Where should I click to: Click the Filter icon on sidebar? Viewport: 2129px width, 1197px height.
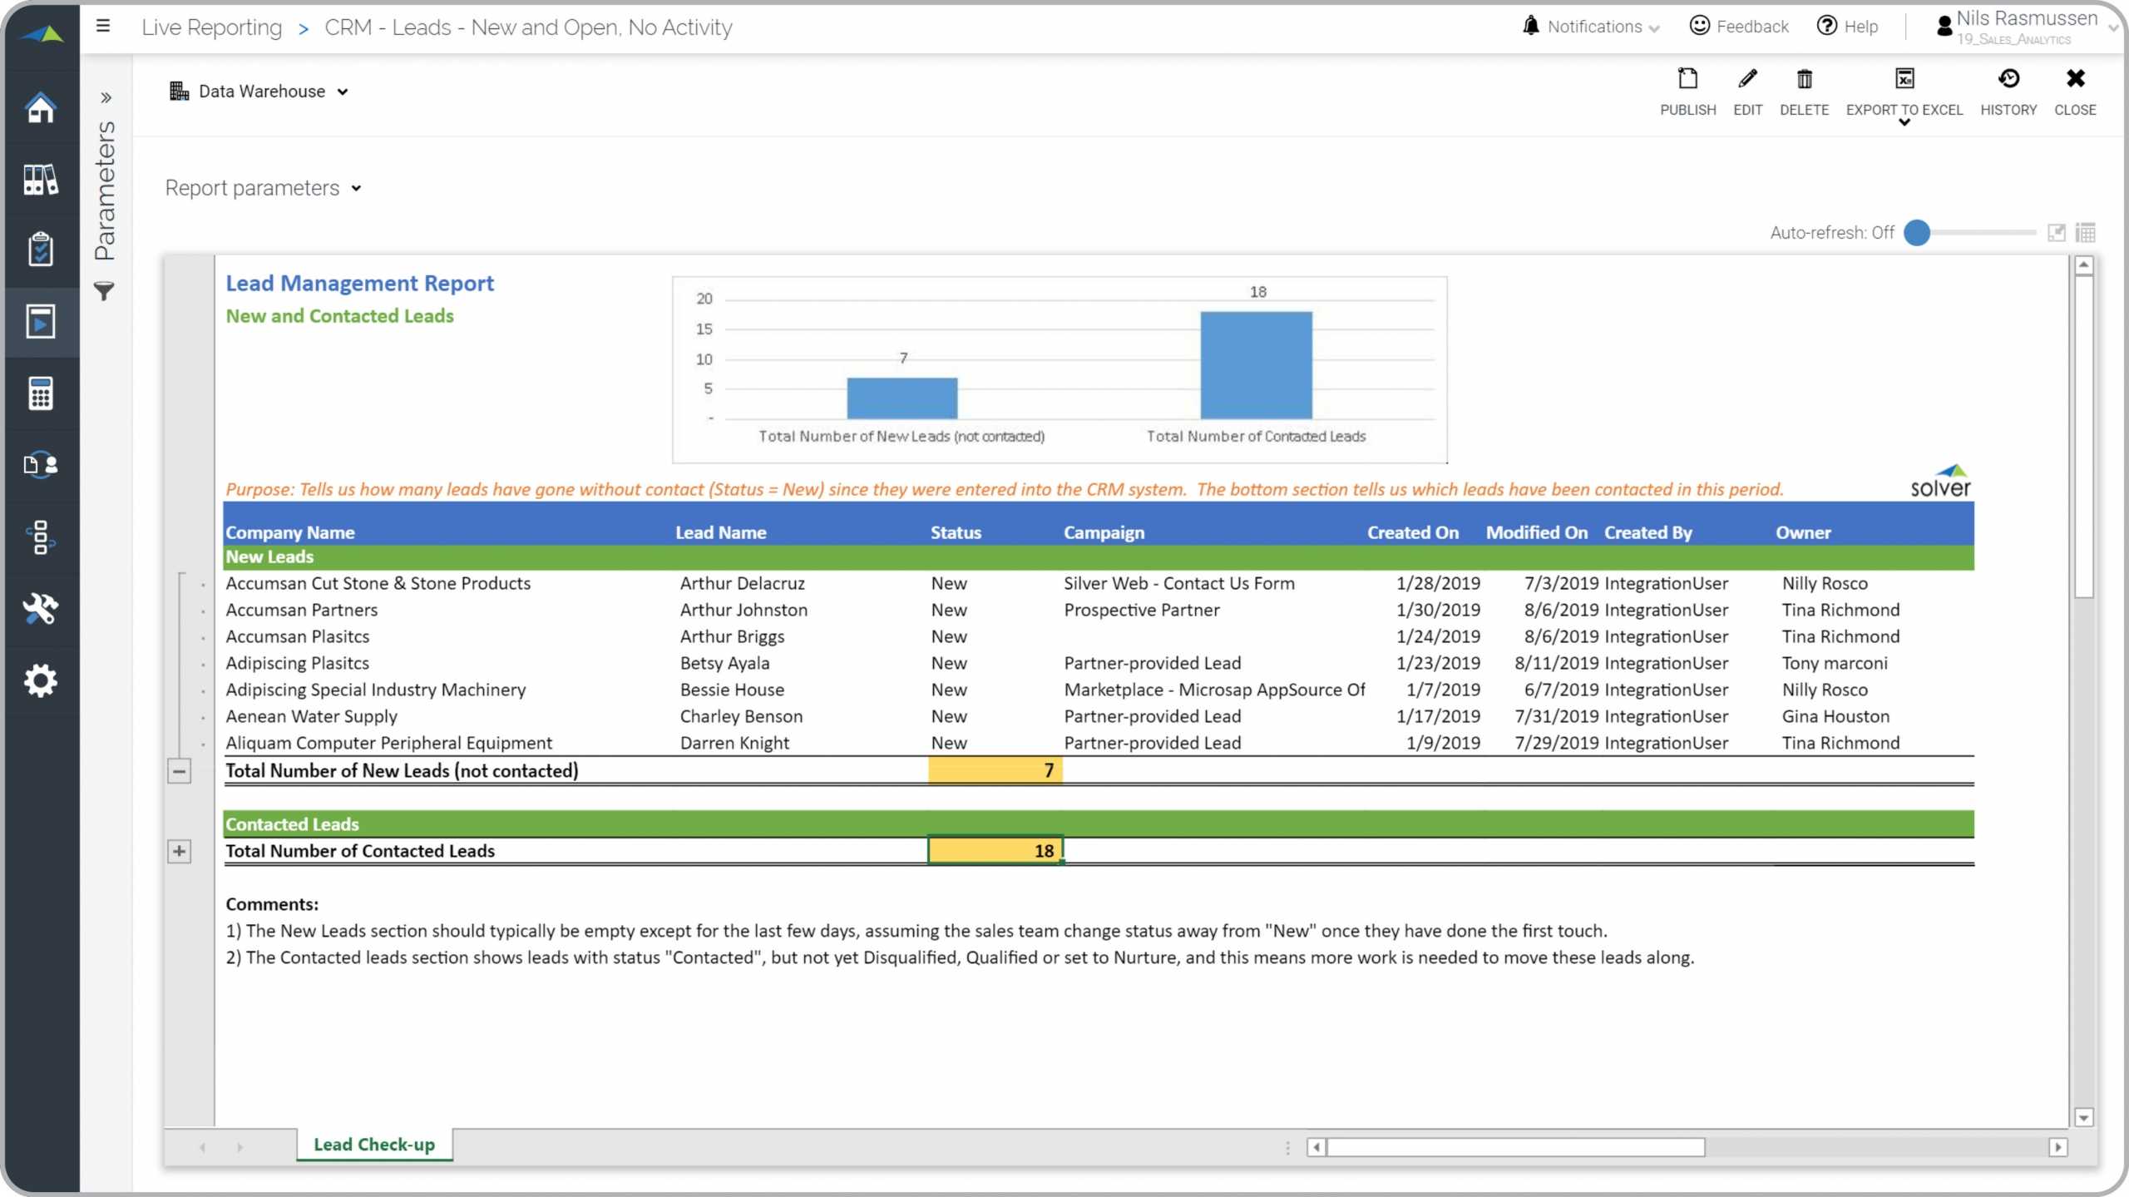(x=102, y=289)
